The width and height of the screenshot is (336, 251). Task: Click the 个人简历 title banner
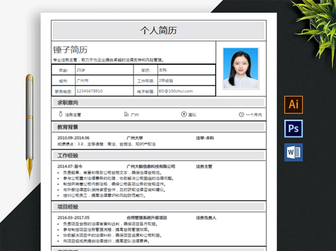tap(158, 30)
